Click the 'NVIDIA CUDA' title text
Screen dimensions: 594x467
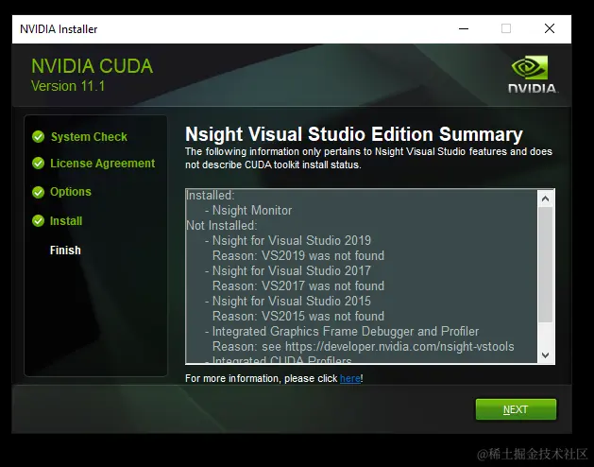pyautogui.click(x=92, y=66)
